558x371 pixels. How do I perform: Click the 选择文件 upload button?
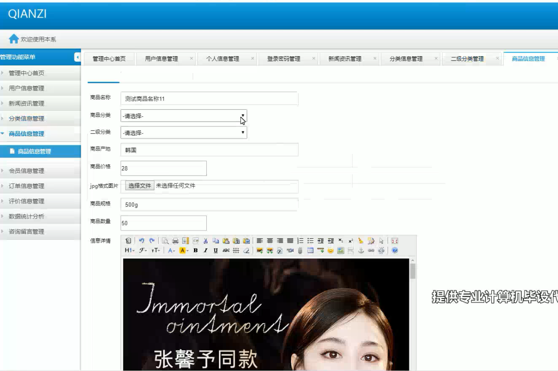[139, 185]
